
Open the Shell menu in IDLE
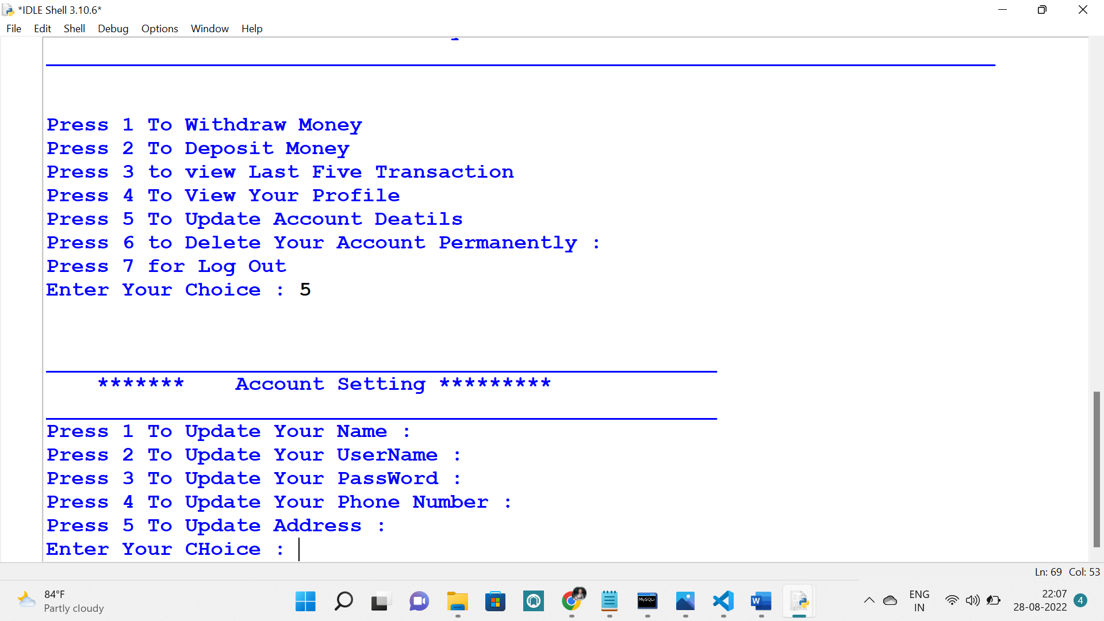click(74, 28)
